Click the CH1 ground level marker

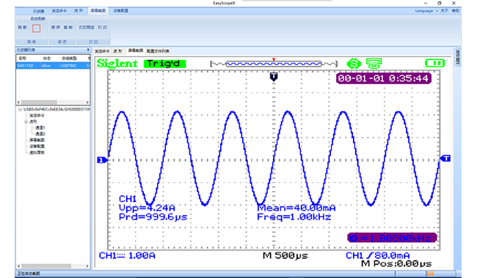(x=102, y=159)
